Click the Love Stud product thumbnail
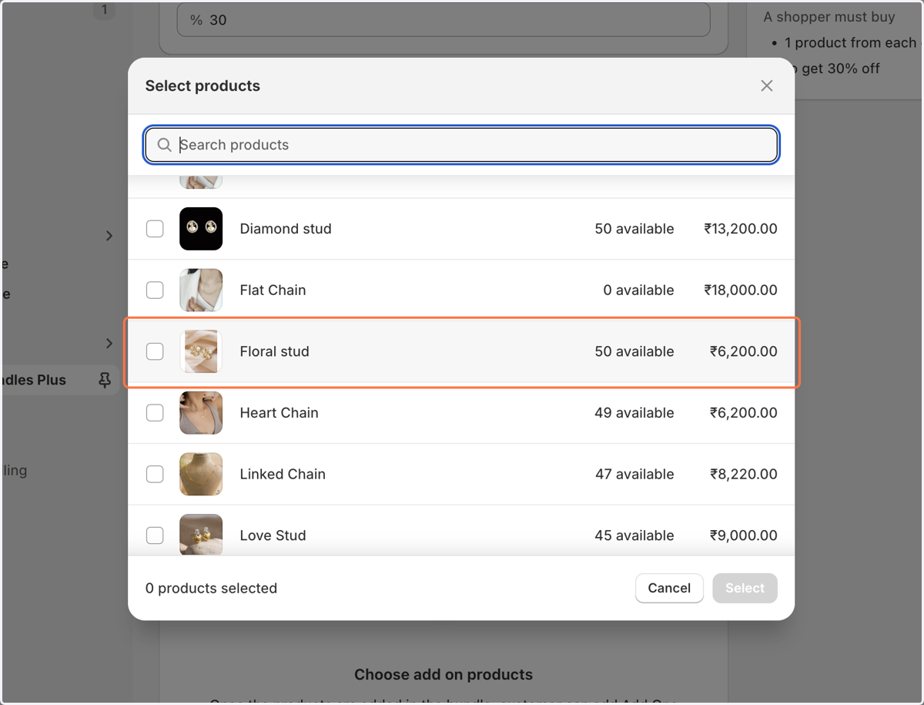 point(201,535)
